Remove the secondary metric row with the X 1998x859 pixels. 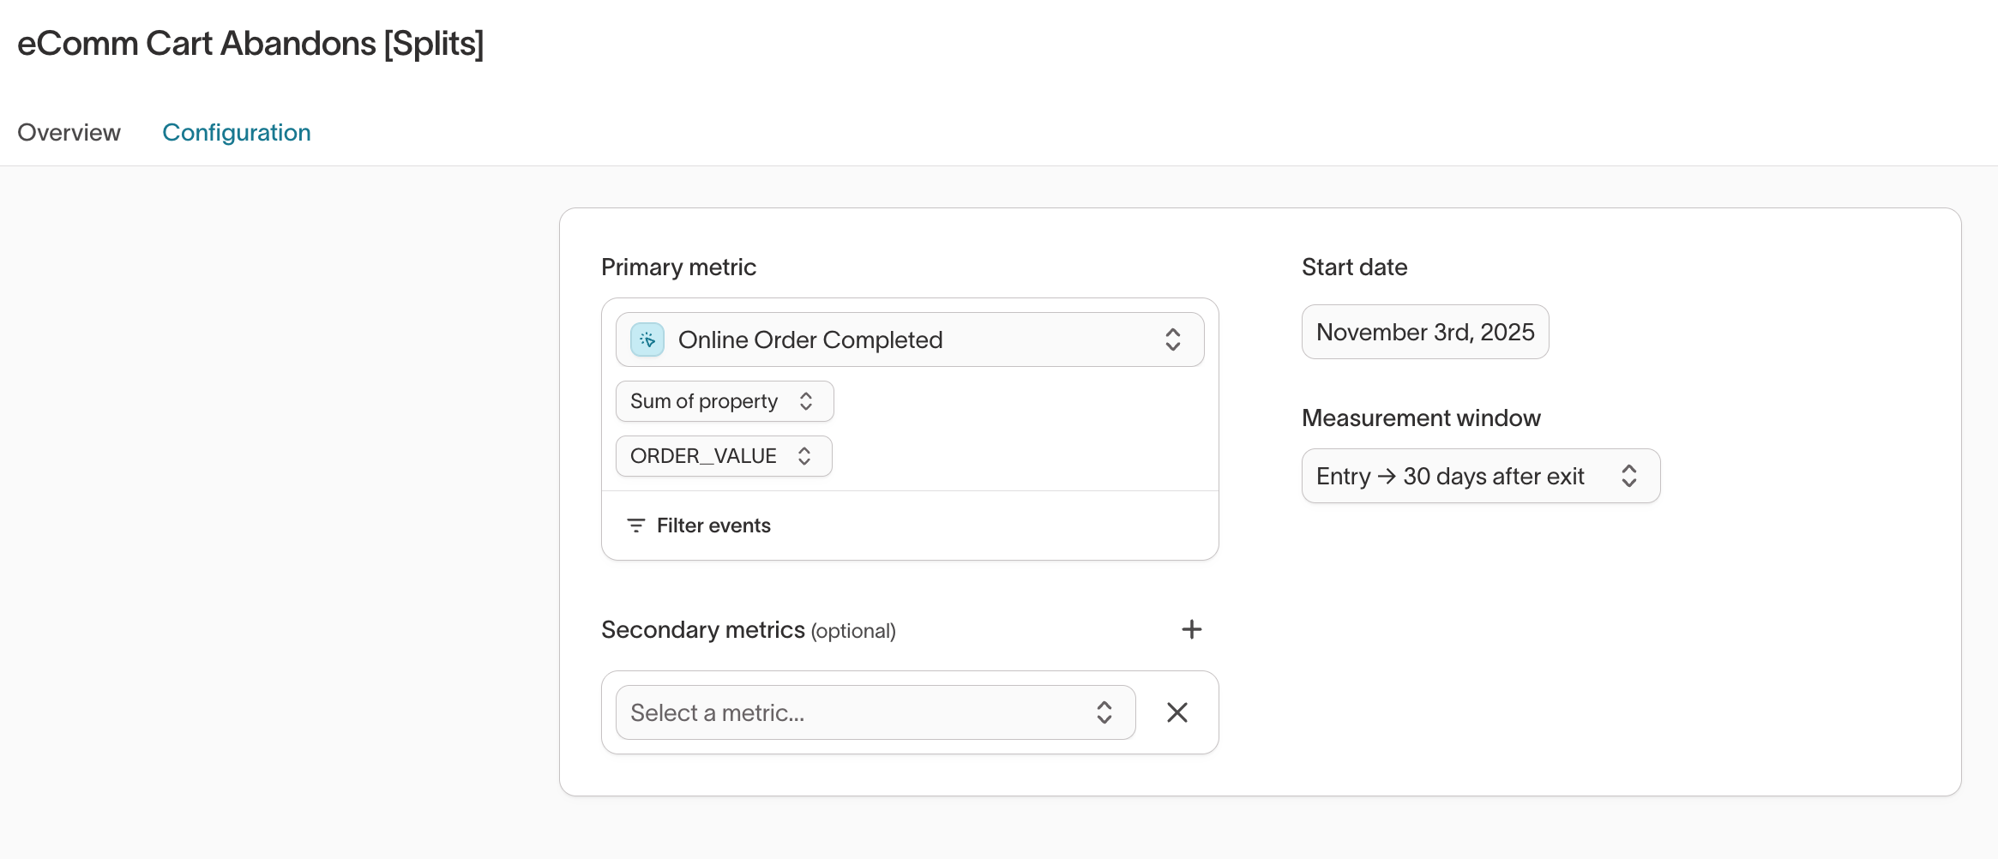pyautogui.click(x=1177, y=712)
